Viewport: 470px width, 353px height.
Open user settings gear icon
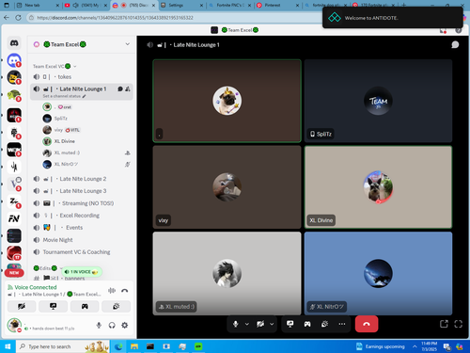tap(125, 326)
